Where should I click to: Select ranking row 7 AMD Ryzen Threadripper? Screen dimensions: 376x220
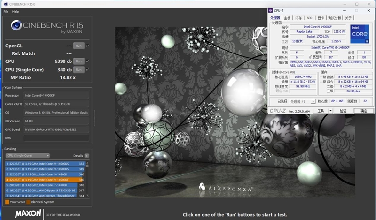[45, 195]
